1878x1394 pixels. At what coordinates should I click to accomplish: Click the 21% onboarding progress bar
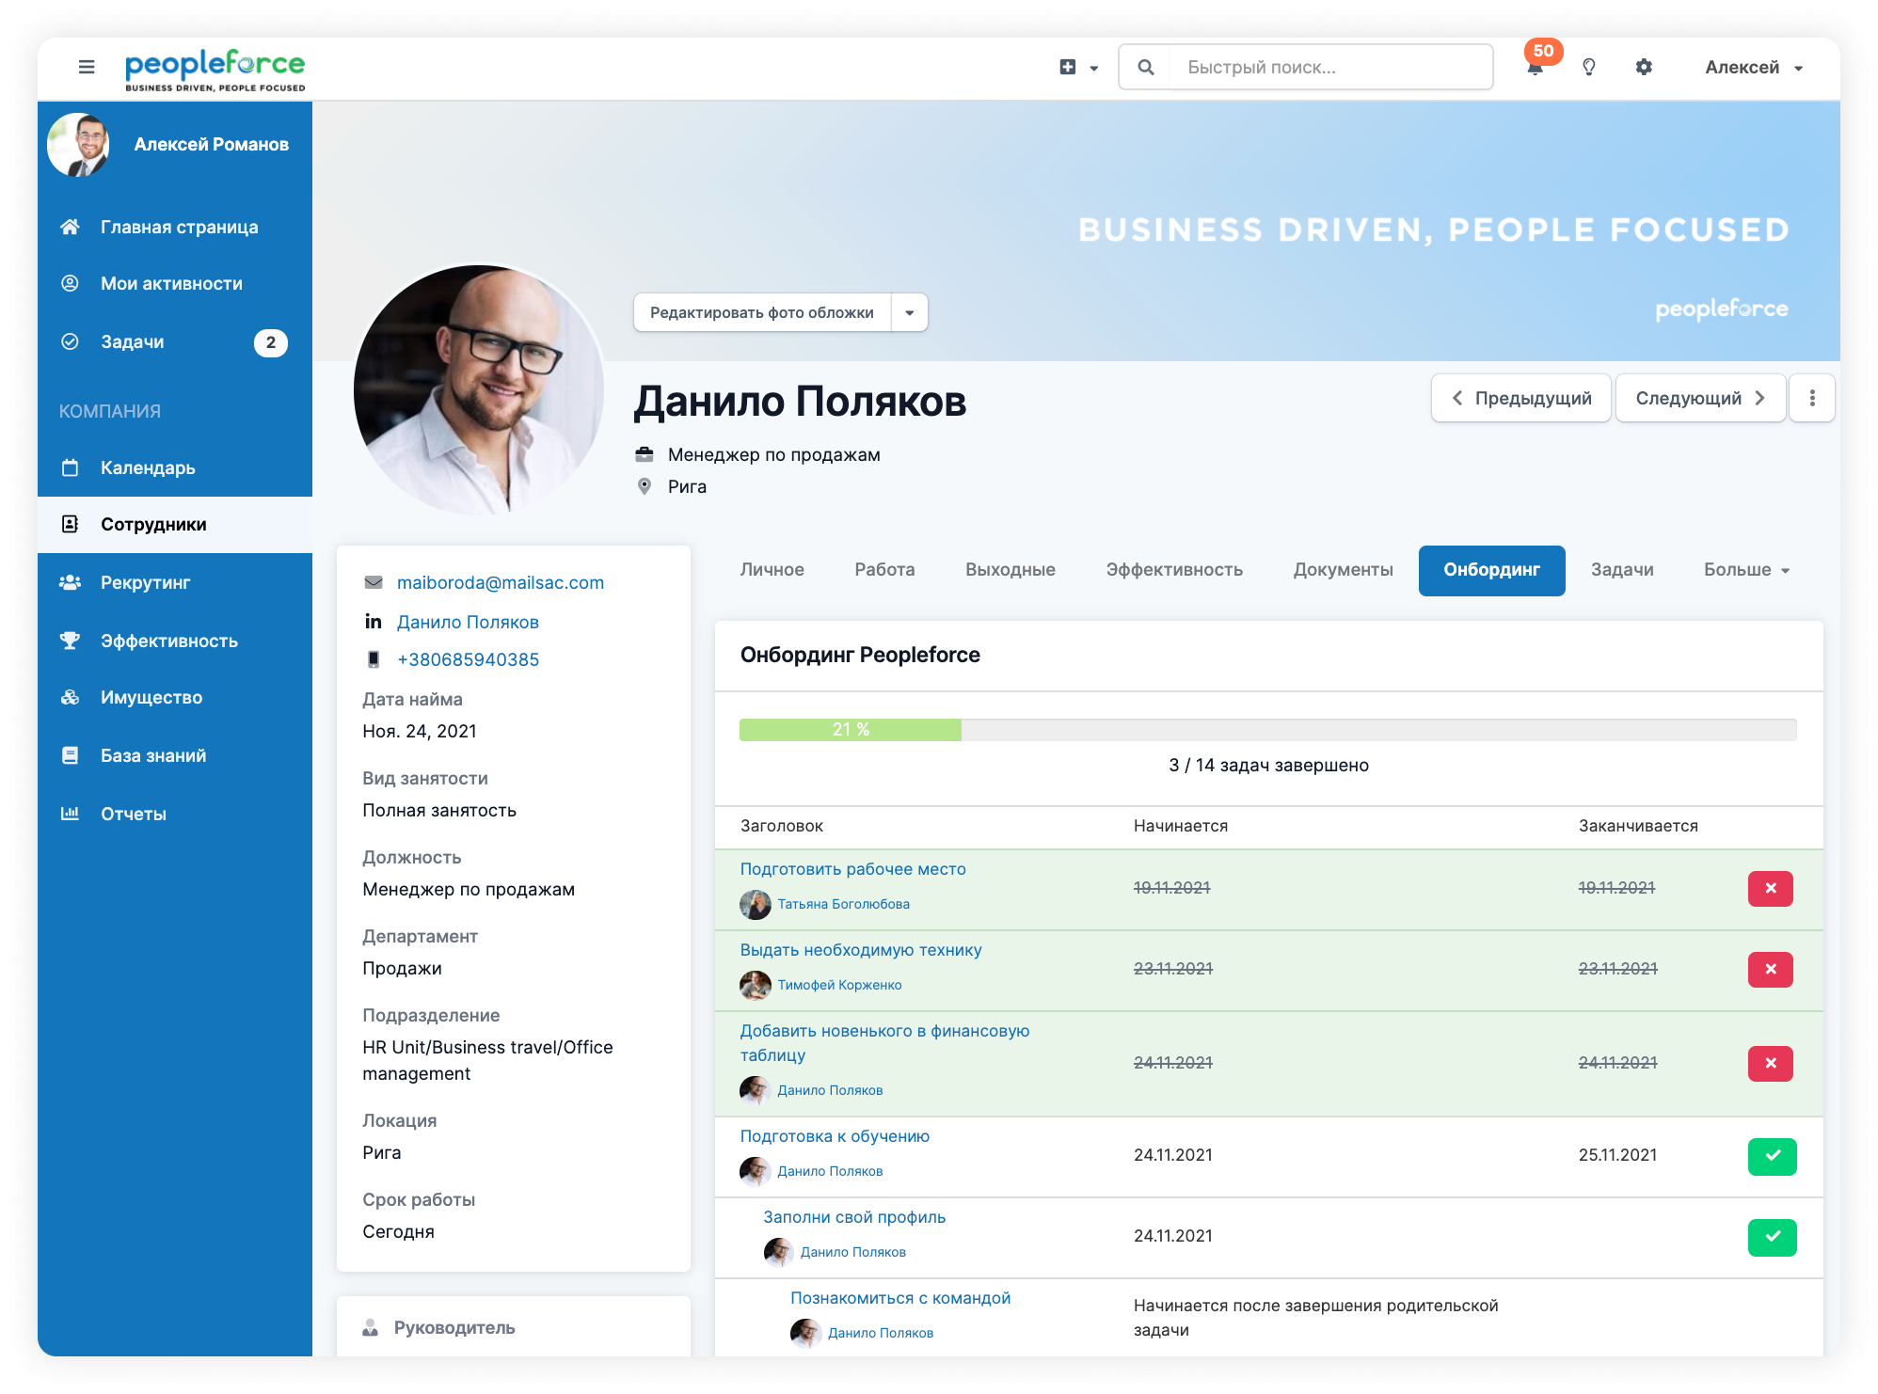pos(851,730)
